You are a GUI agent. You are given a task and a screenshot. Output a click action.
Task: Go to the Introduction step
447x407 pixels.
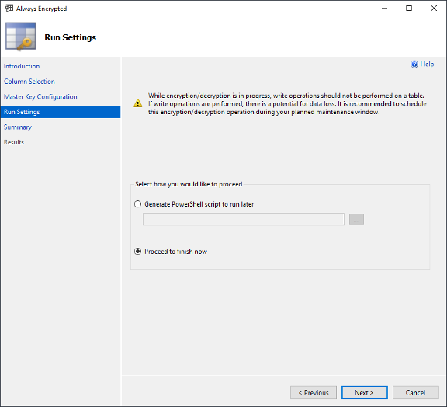point(22,66)
